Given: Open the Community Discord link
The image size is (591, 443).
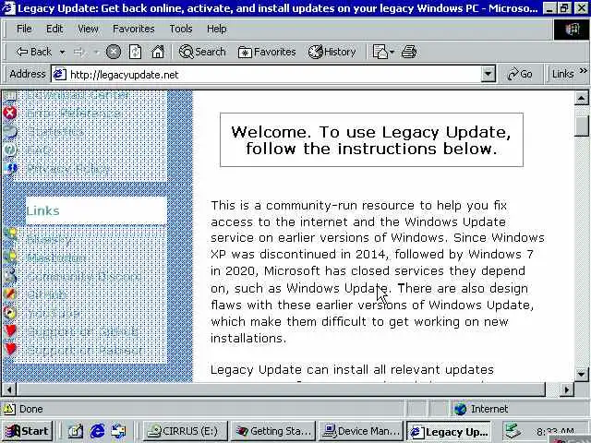Looking at the screenshot, I should tap(84, 277).
